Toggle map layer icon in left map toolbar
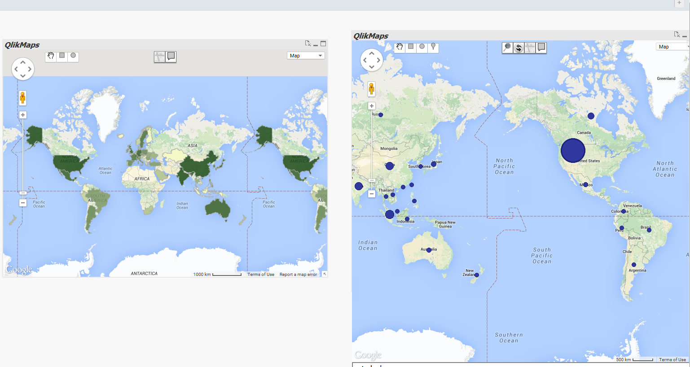 (x=159, y=57)
